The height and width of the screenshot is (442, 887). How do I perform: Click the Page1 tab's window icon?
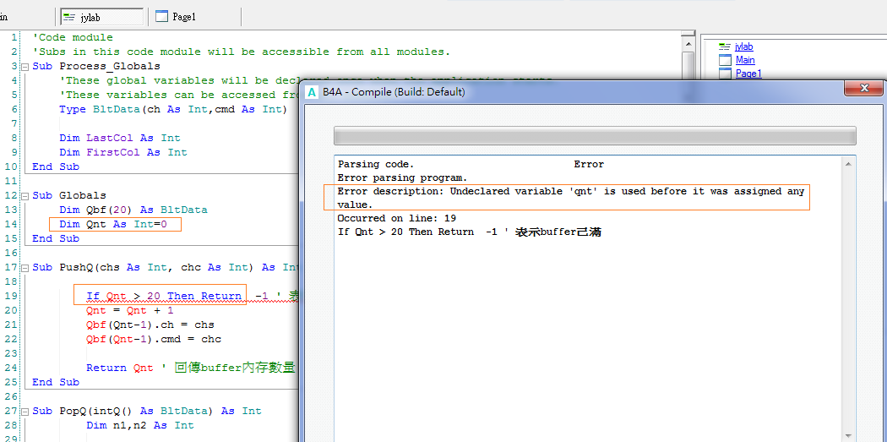coord(162,17)
